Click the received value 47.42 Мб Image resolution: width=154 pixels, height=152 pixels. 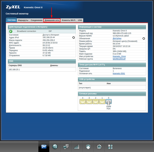coord(46,53)
